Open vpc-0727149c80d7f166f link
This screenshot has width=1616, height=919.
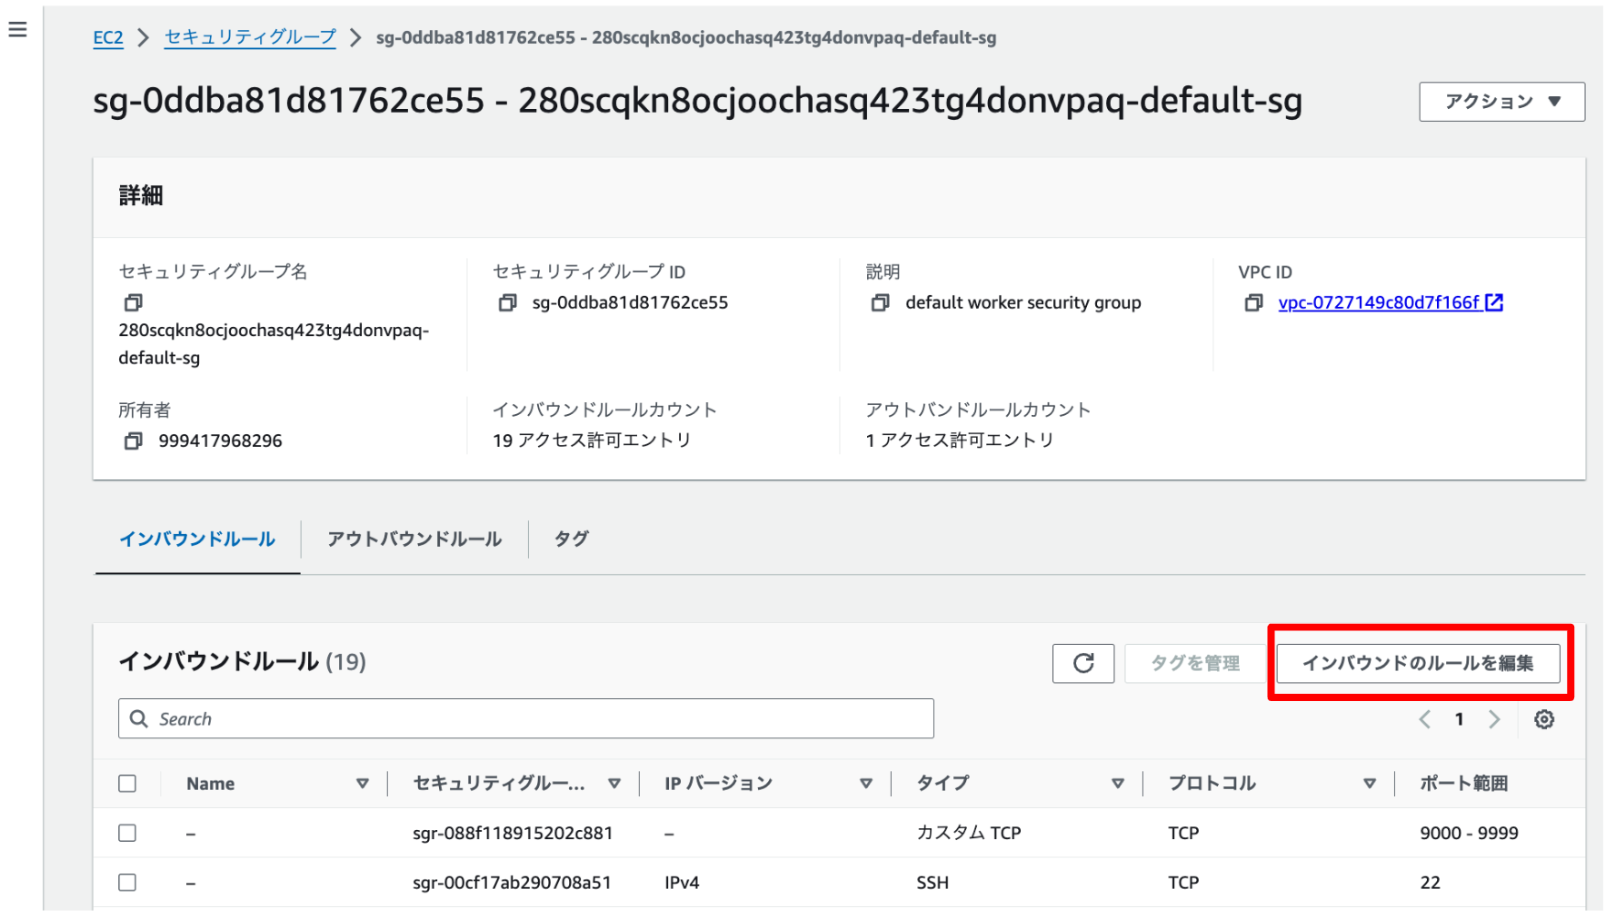(x=1379, y=302)
